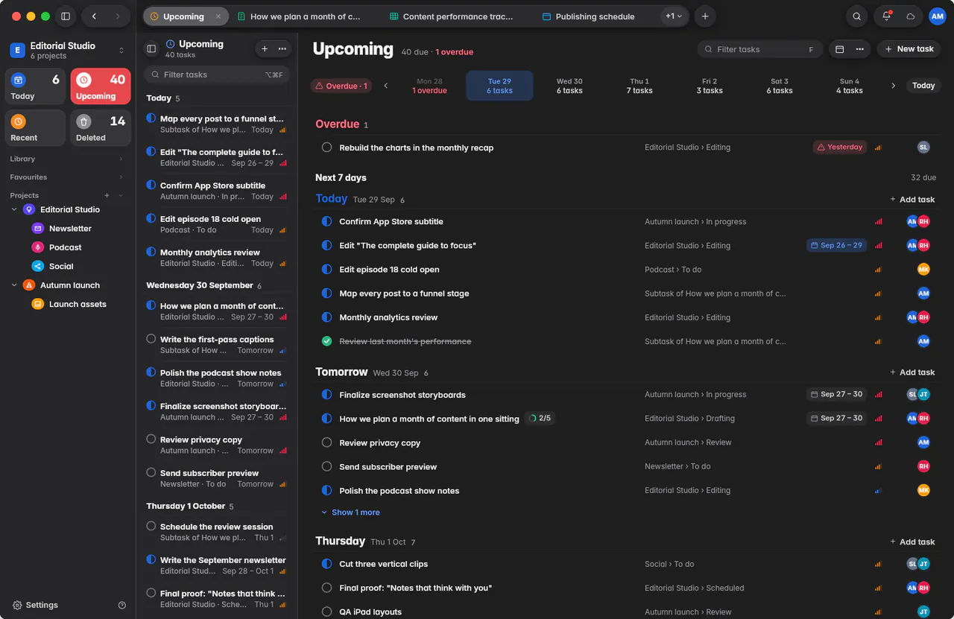Open a new tab with plus button
This screenshot has width=954, height=619.
(x=704, y=16)
